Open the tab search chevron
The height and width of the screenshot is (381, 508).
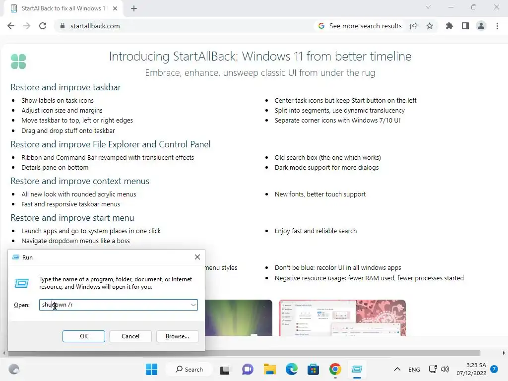point(428,7)
